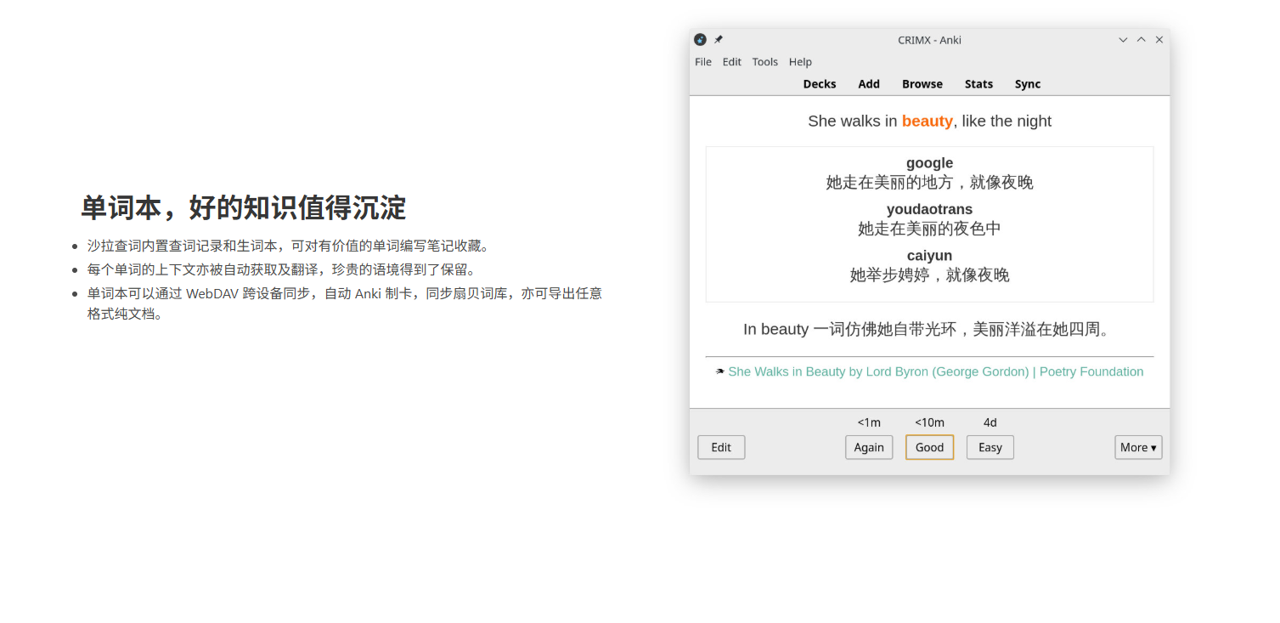Click the <1m interval label
1280x623 pixels.
[869, 422]
